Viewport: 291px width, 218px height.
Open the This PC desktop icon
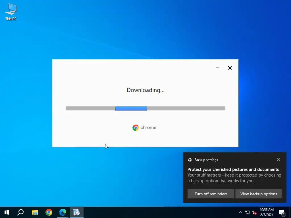tap(11, 12)
